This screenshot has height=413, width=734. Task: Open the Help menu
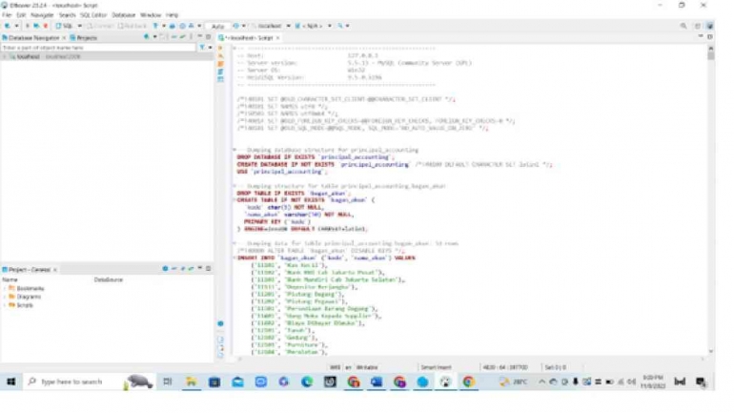click(x=172, y=15)
